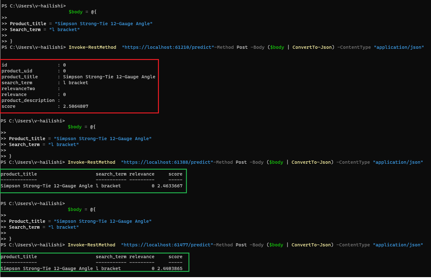This screenshot has width=431, height=279.
Task: Select the relevance column header in first green table
Action: (x=142, y=174)
